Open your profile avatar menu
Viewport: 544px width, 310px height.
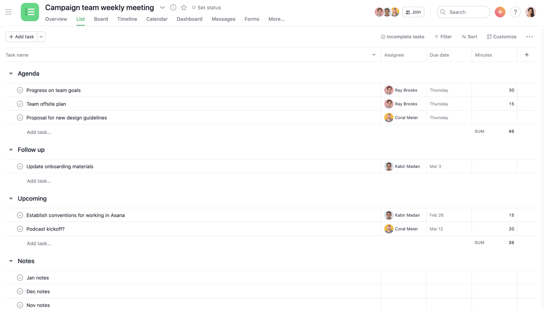tap(531, 12)
